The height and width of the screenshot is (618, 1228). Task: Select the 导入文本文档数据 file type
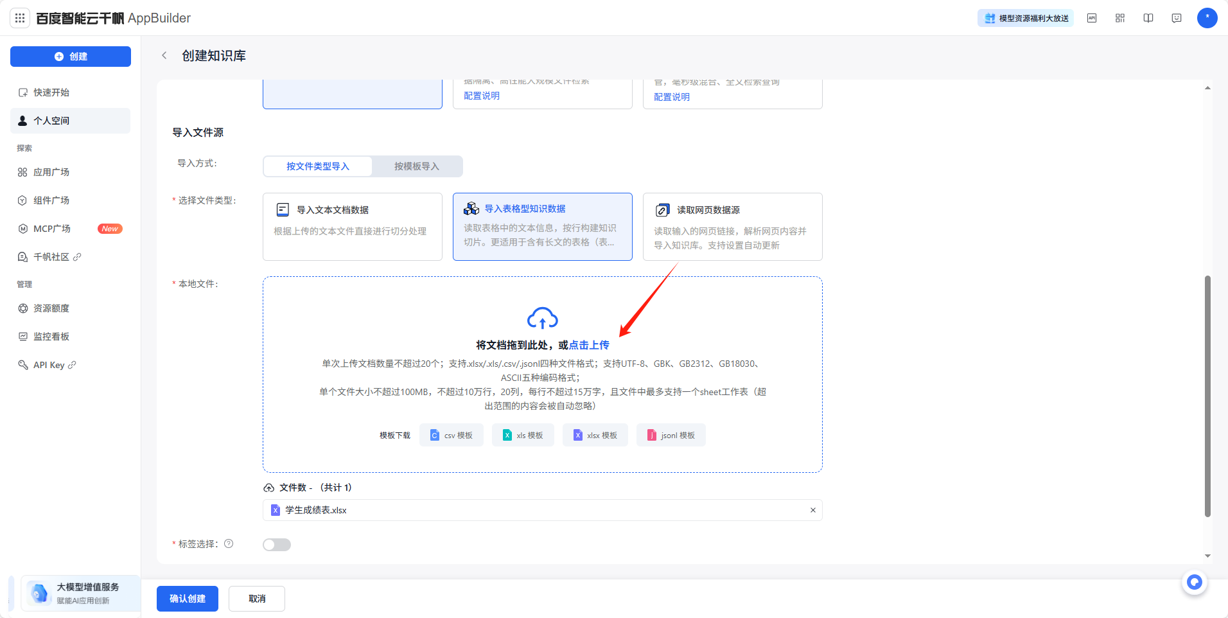[x=352, y=226]
